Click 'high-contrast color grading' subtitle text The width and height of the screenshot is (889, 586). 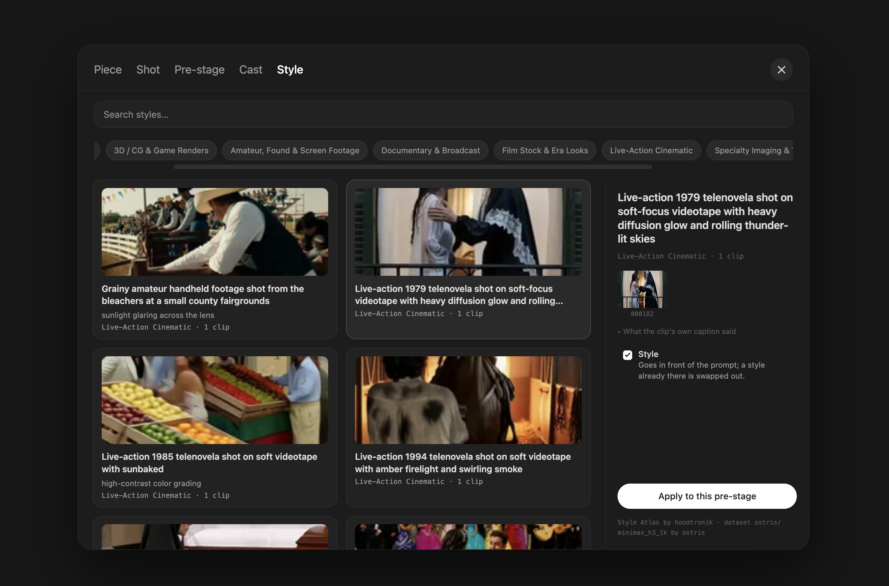(151, 483)
